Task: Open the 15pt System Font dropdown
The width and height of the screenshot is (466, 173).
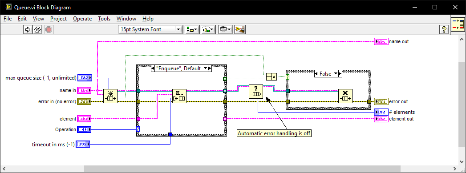Action: [150, 29]
